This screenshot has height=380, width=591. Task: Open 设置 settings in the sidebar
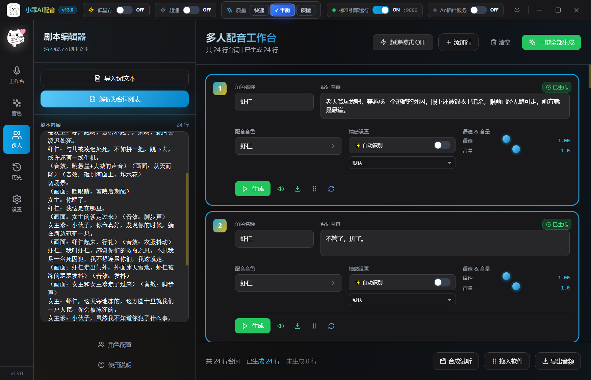17,203
